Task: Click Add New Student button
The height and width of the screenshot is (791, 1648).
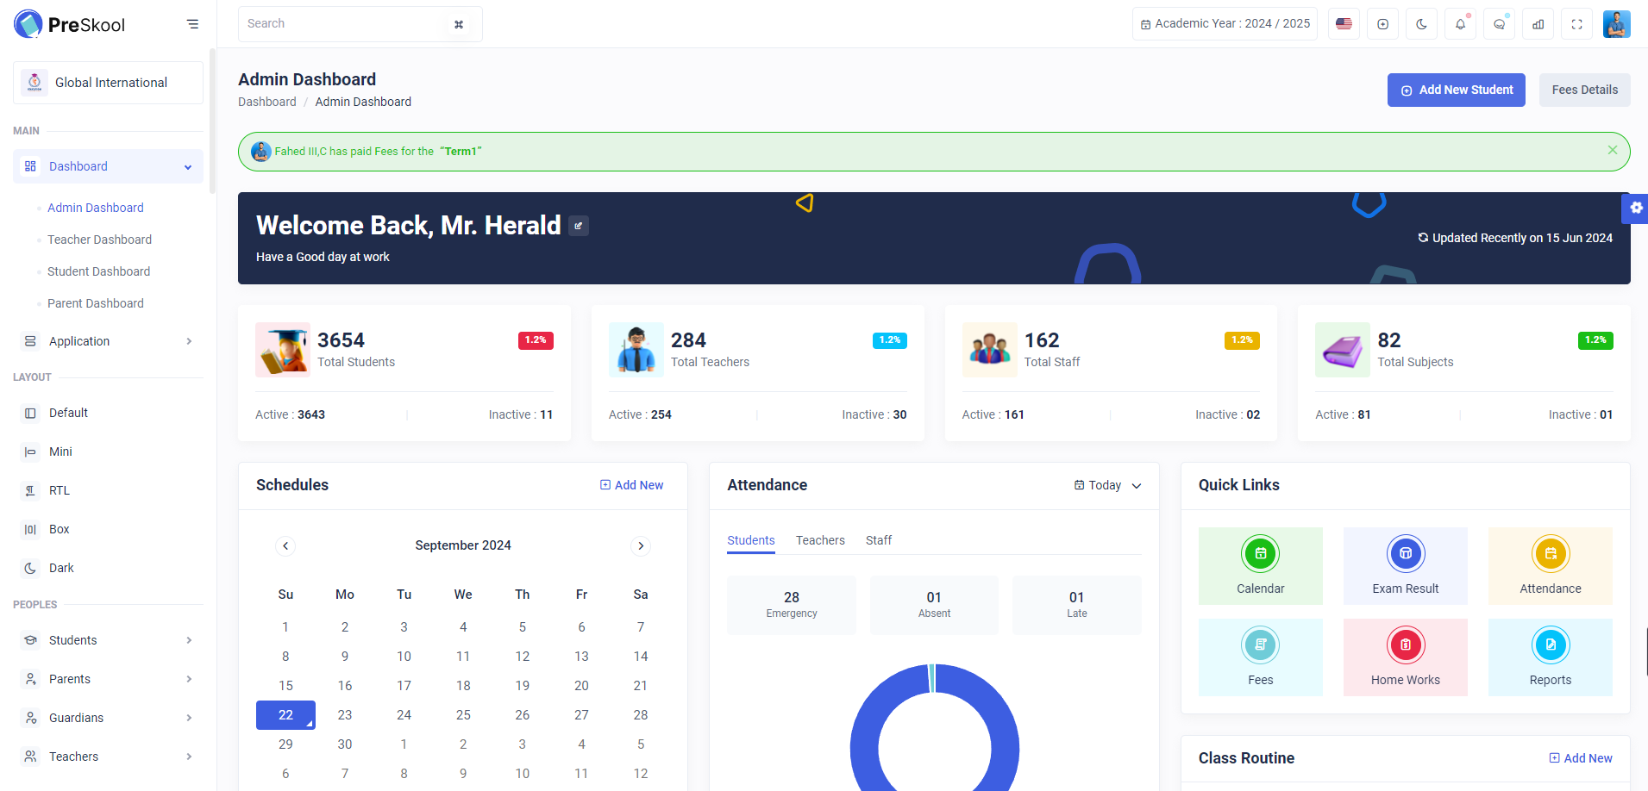Action: coord(1456,90)
